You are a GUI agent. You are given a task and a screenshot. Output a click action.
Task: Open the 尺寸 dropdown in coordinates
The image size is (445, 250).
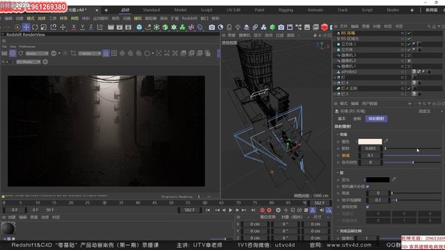[321, 217]
